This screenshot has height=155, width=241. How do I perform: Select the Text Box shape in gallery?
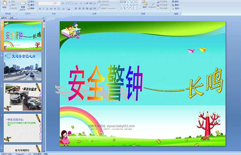tap(121, 2)
